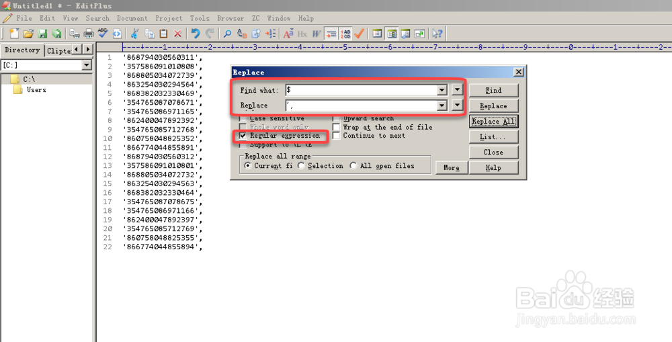Viewport: 672px width, 342px height.
Task: Click the Copy toolbar icon
Action: tap(150, 34)
